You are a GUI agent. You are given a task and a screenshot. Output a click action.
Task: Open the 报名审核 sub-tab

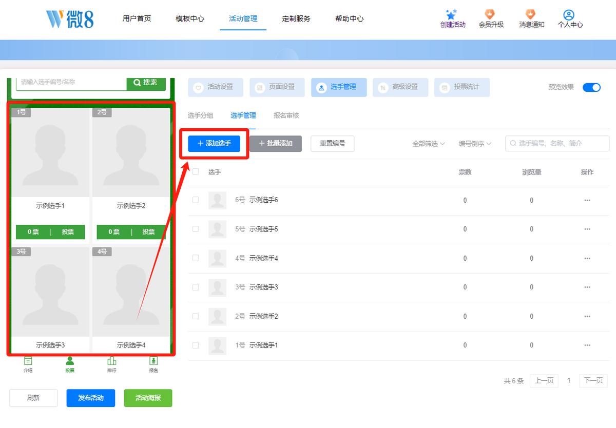coord(286,115)
